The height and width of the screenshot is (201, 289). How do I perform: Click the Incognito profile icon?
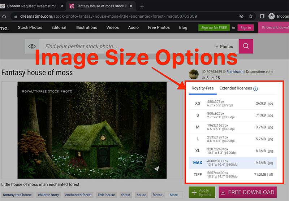click(x=271, y=16)
